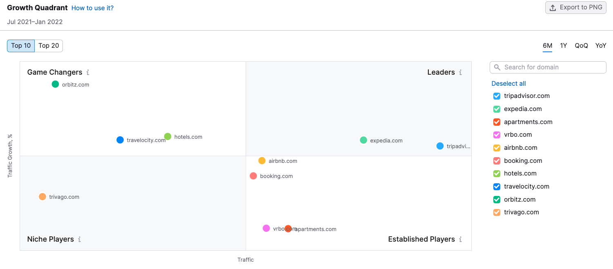The image size is (613, 269).
Task: Uncheck the tripadvisor.com checkbox
Action: coord(497,96)
